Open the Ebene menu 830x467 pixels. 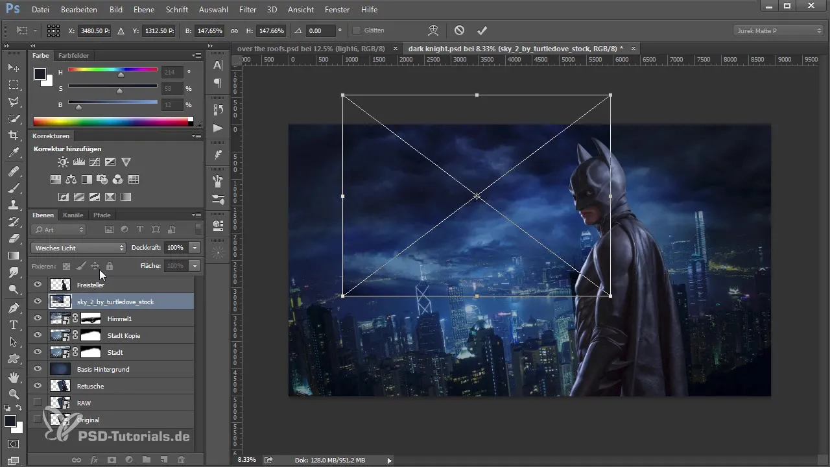click(145, 10)
